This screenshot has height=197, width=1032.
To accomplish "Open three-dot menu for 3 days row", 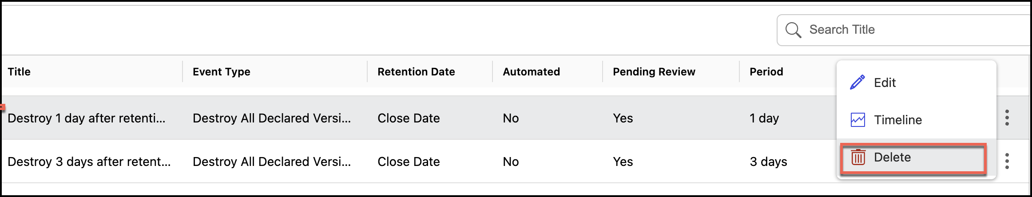I will (1007, 162).
